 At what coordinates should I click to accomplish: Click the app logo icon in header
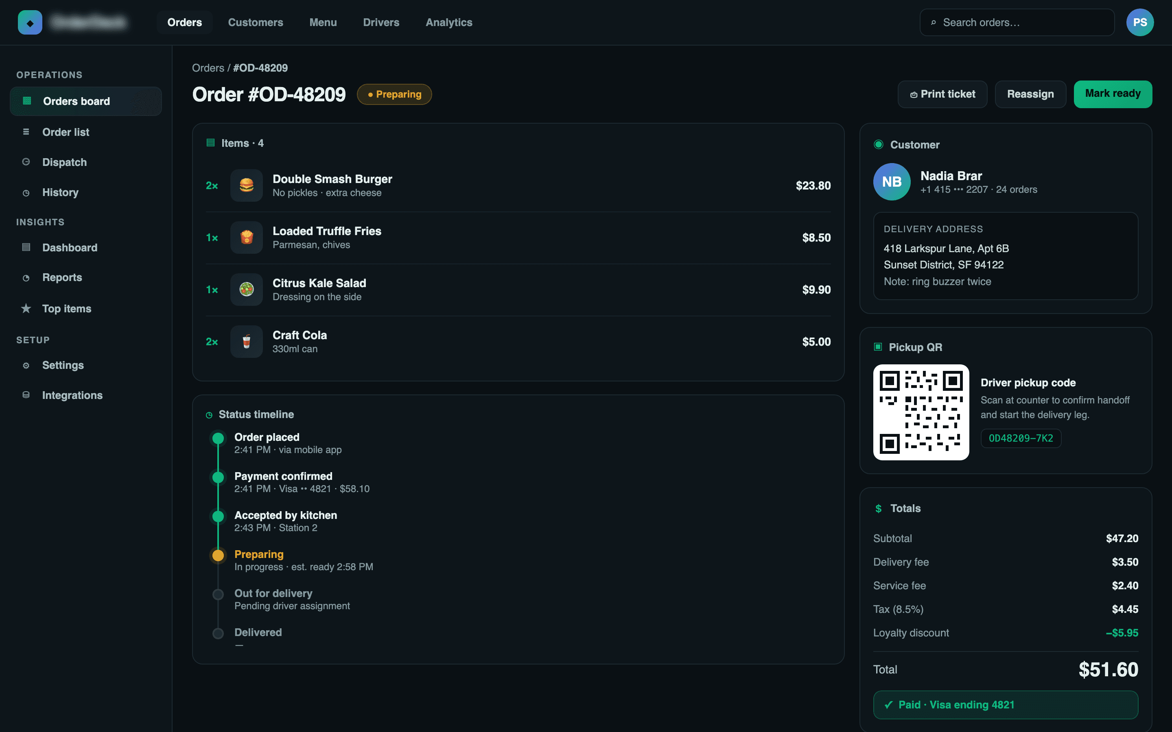(x=30, y=22)
